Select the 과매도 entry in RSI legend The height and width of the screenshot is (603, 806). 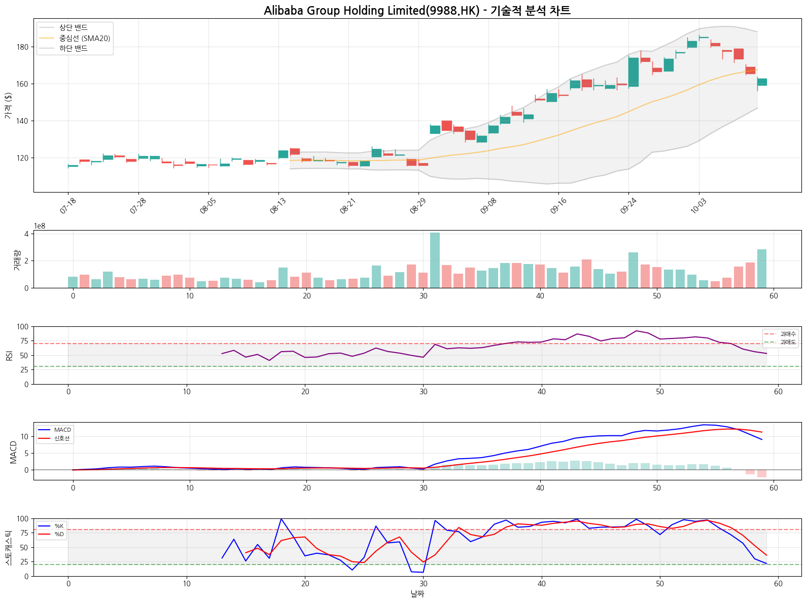pyautogui.click(x=788, y=343)
